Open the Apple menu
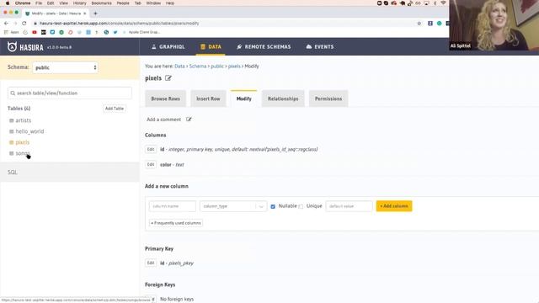The width and height of the screenshot is (539, 303). (8, 3)
